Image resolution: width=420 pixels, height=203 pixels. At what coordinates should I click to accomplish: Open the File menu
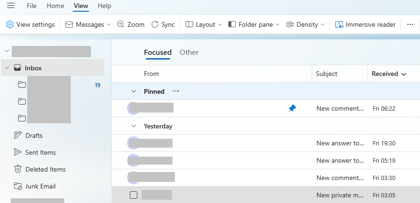pyautogui.click(x=31, y=6)
